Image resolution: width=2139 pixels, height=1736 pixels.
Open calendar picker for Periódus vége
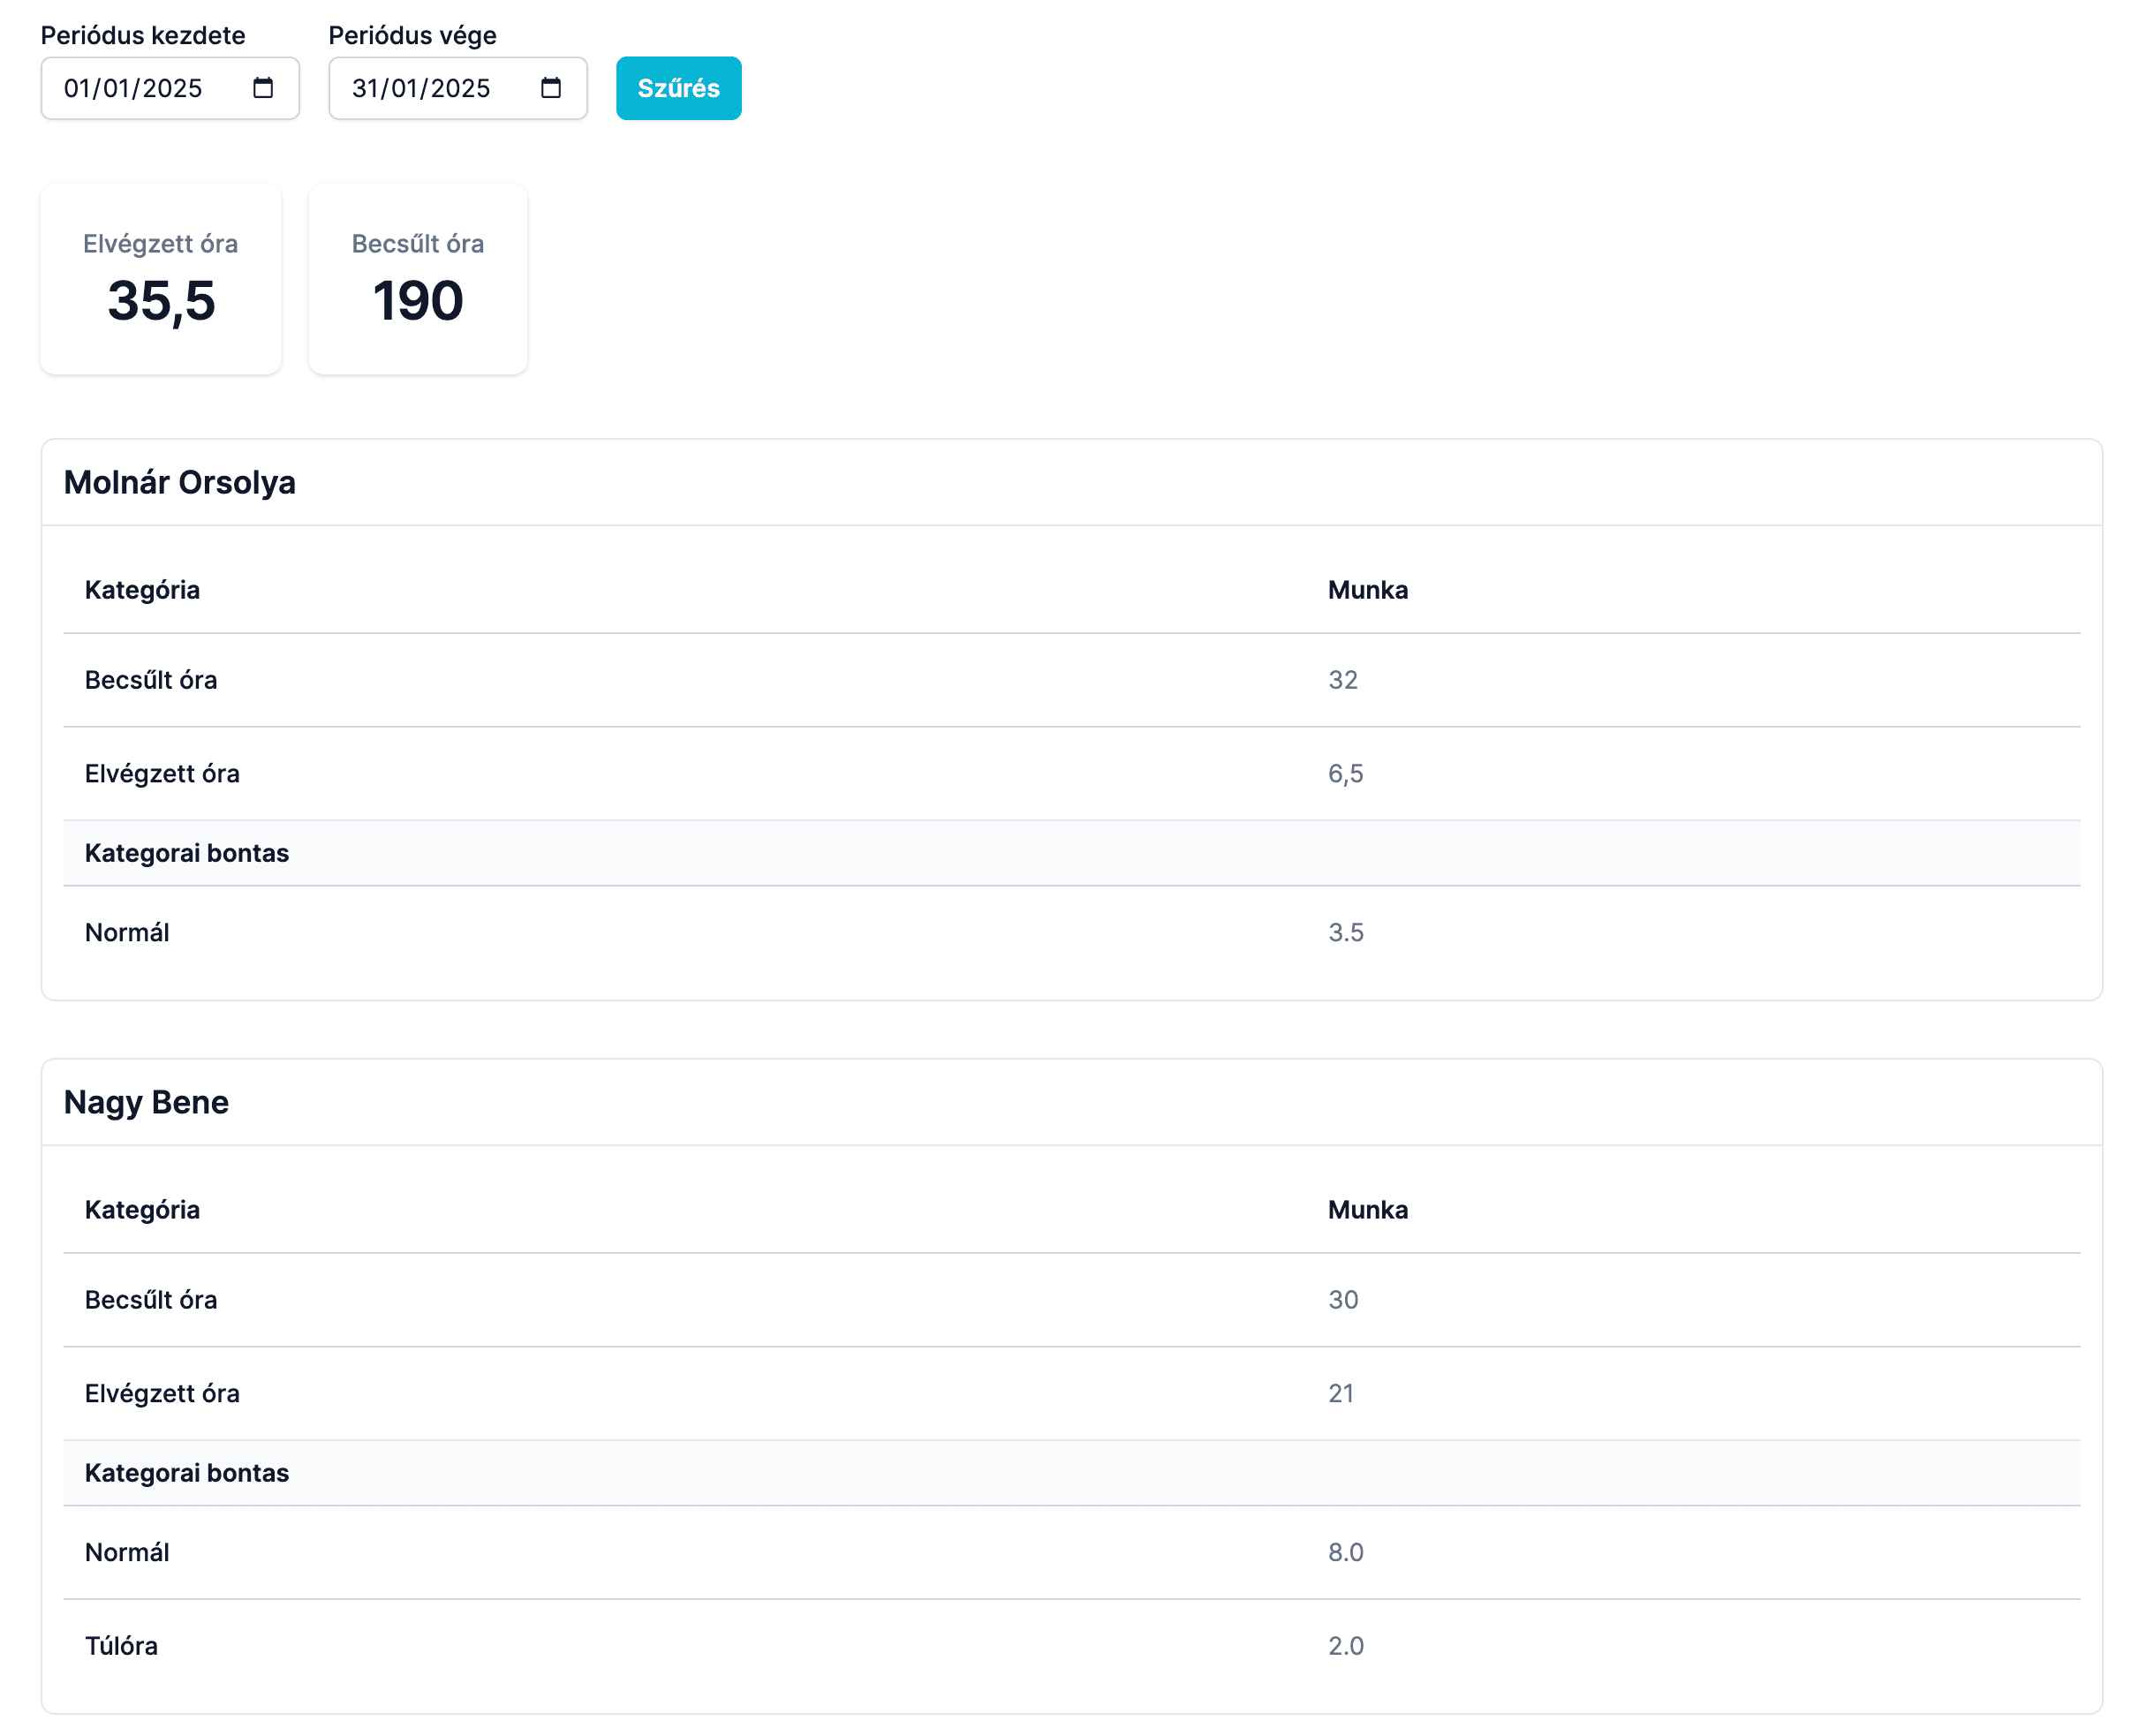[551, 88]
